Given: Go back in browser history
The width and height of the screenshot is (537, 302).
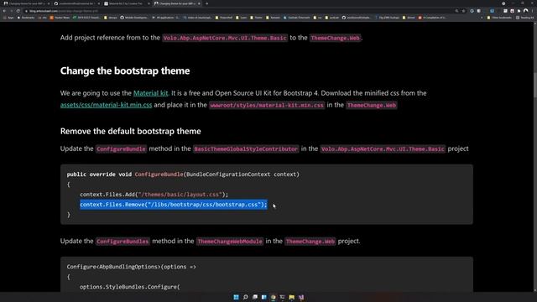Looking at the screenshot, I should point(4,11).
